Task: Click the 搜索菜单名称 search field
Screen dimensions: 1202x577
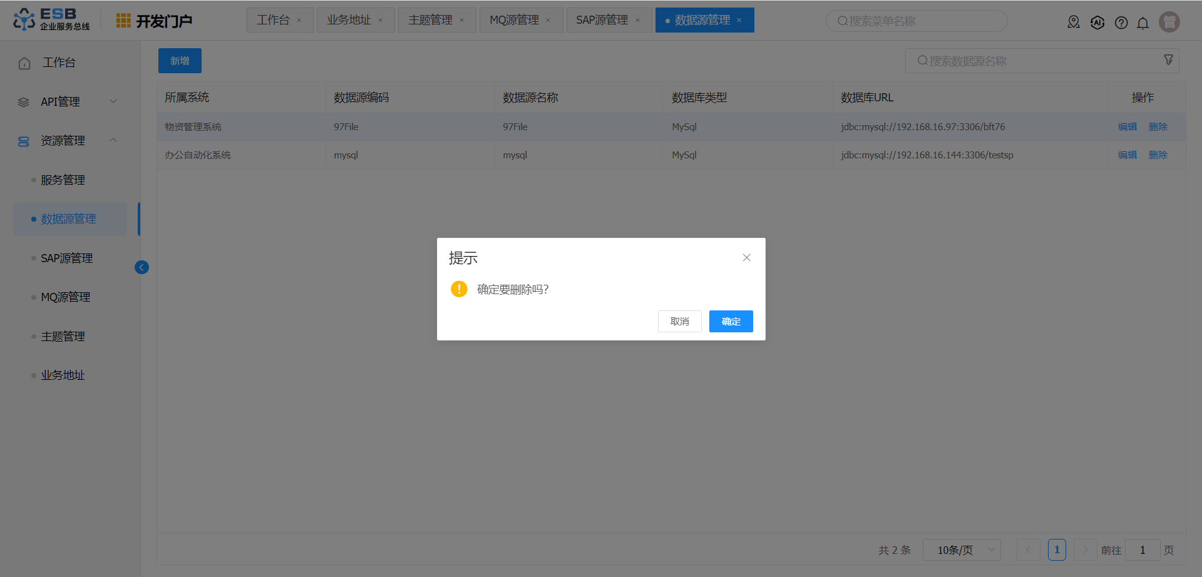Action: pos(917,21)
